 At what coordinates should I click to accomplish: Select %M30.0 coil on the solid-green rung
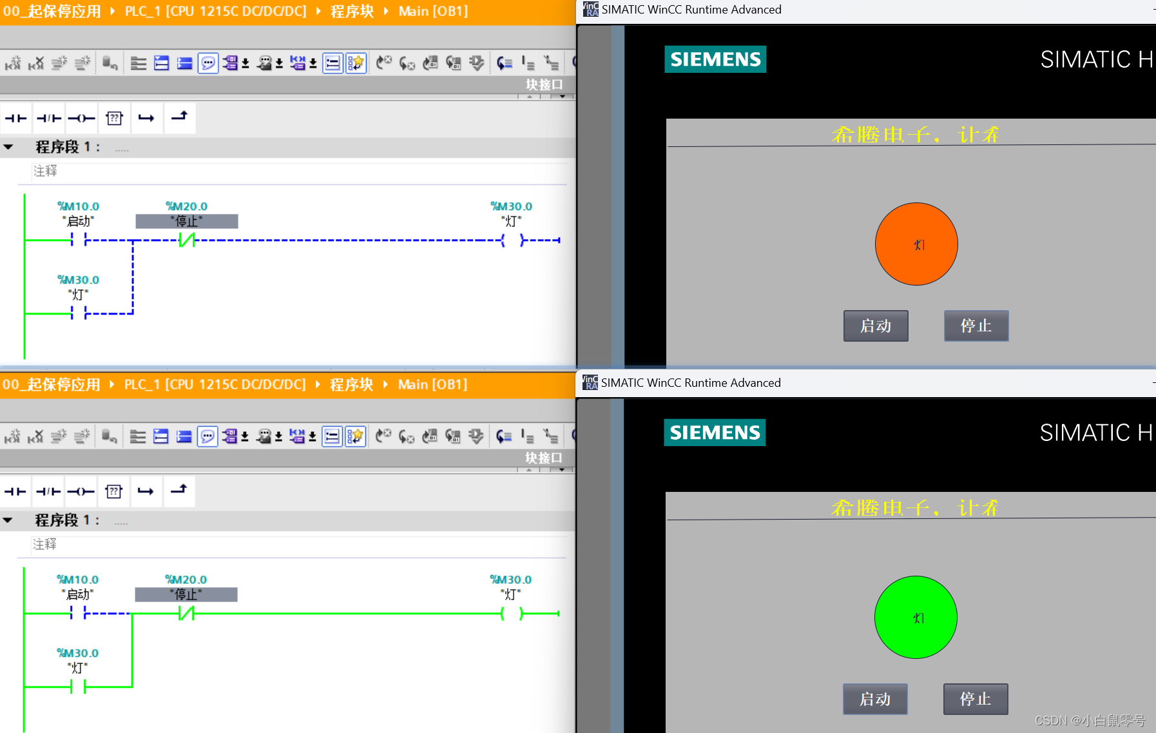tap(512, 614)
